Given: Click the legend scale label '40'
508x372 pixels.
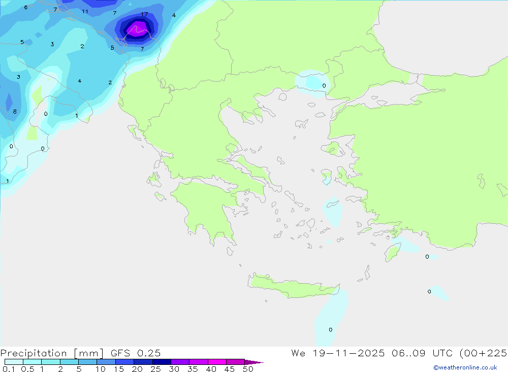Looking at the screenshot, I should (211, 369).
